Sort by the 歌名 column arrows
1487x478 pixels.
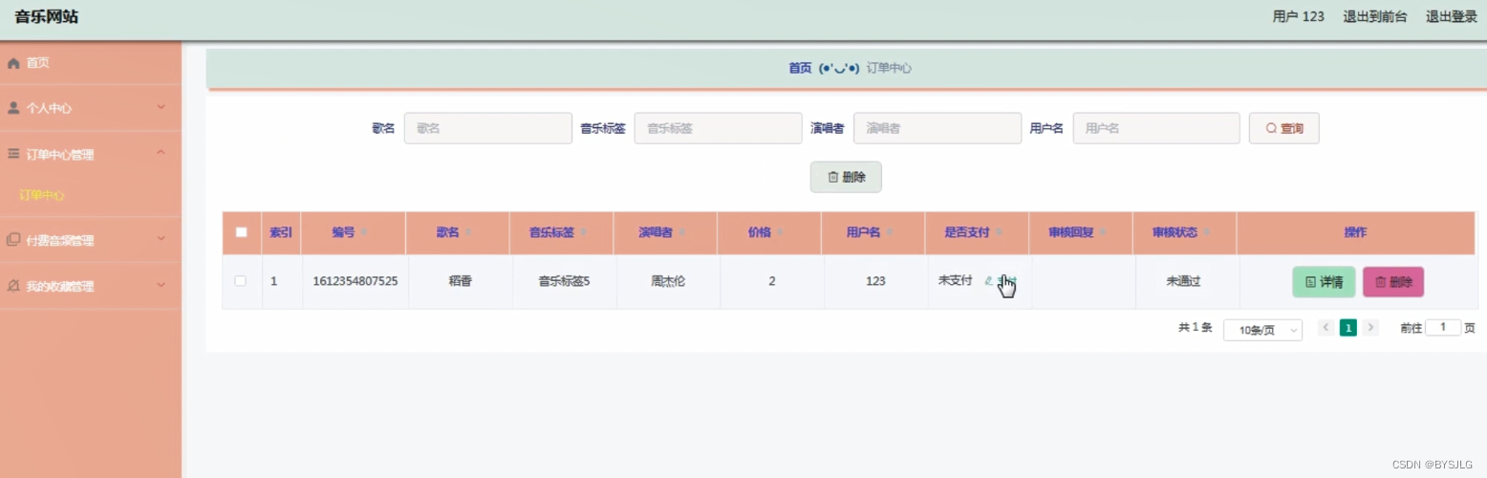pyautogui.click(x=468, y=233)
